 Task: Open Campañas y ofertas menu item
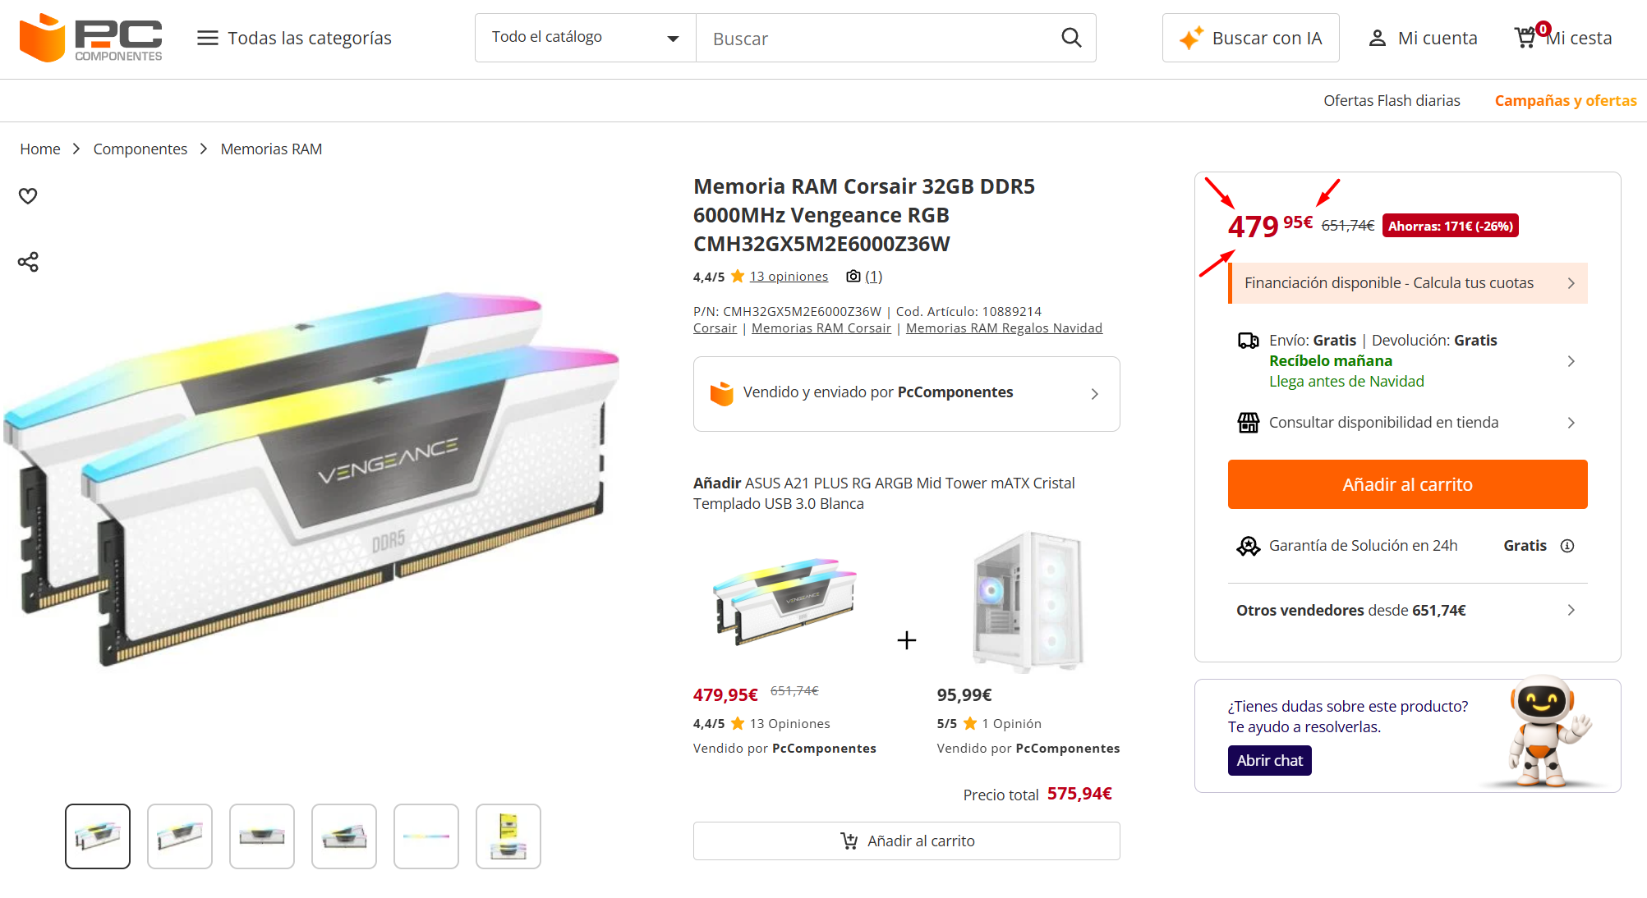click(1566, 100)
